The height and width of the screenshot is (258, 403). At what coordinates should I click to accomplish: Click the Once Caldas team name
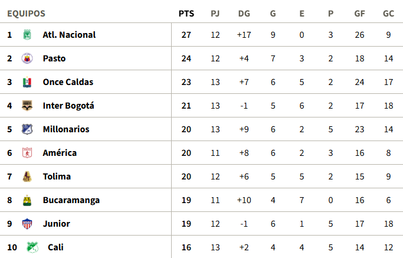[x=68, y=82]
